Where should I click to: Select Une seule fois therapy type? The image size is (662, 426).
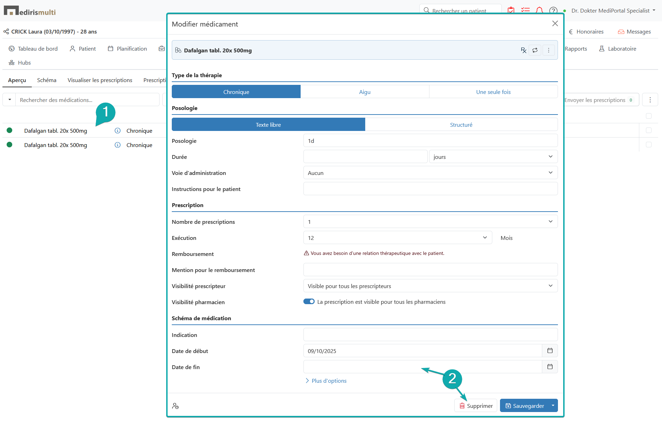pos(493,92)
